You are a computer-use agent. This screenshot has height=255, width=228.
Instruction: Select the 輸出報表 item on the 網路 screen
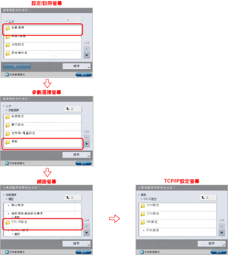tap(42, 207)
